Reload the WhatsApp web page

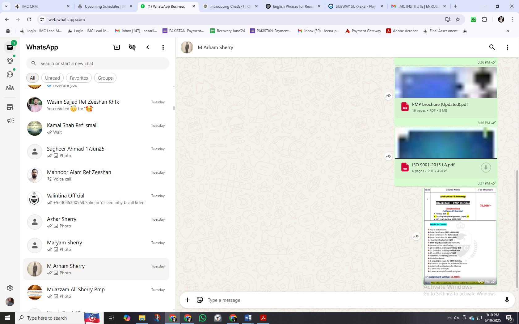point(29,19)
